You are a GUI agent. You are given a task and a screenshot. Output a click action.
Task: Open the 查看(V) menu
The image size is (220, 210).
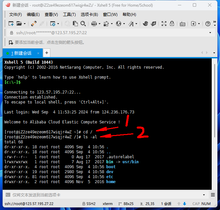coord(51,15)
